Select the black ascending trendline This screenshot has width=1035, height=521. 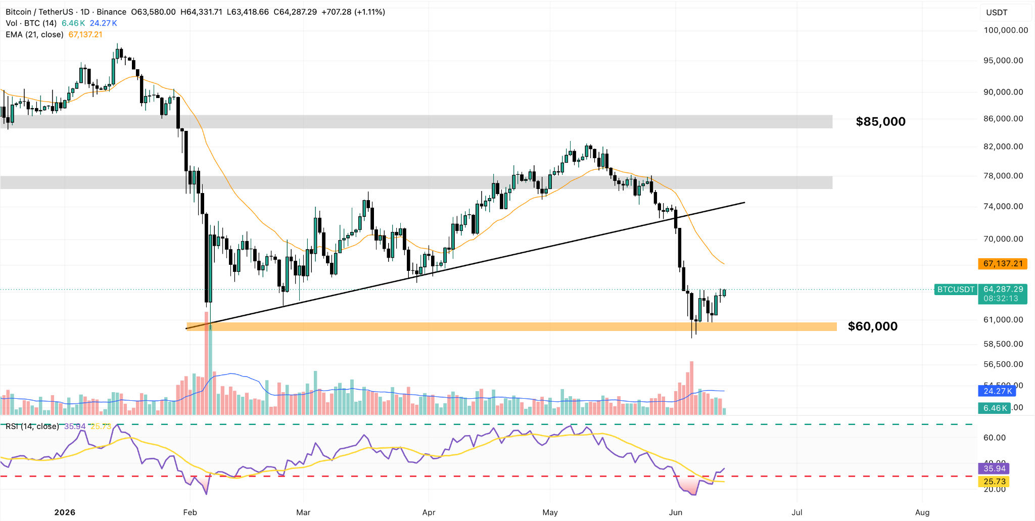[x=465, y=266]
